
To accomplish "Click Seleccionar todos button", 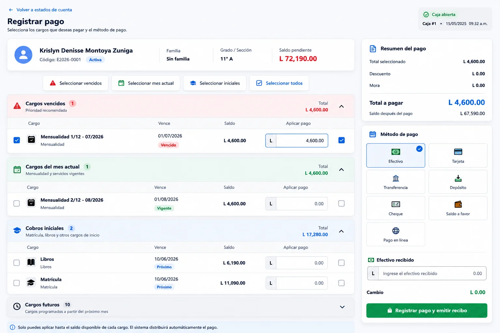I will pyautogui.click(x=279, y=83).
